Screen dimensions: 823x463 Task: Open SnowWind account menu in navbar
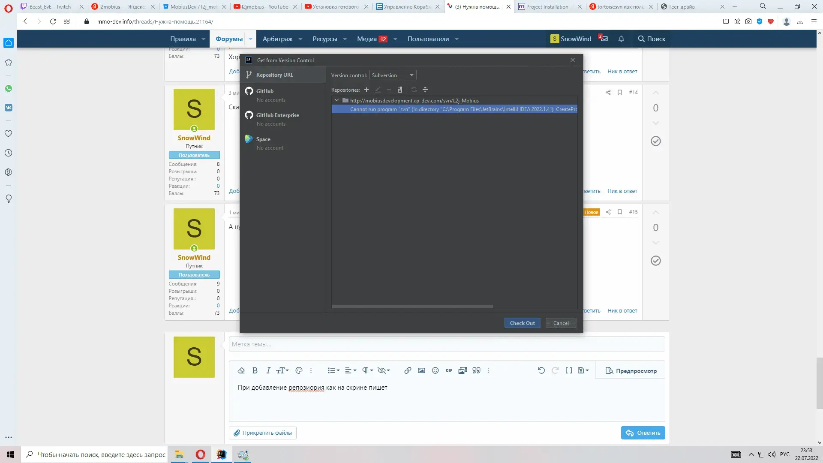pyautogui.click(x=571, y=39)
